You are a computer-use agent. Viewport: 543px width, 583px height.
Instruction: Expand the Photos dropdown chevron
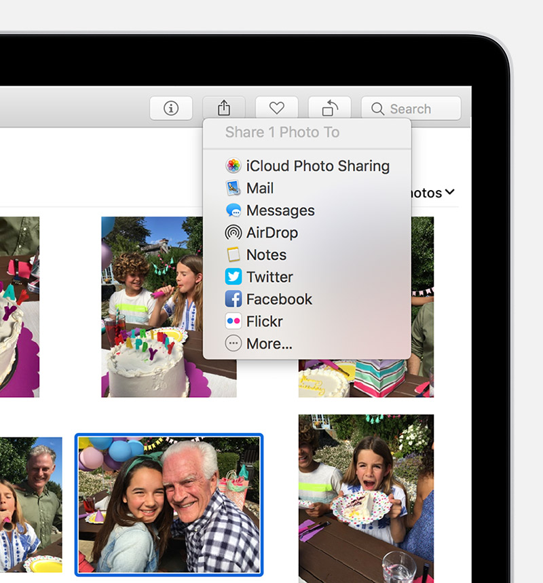[x=449, y=192]
